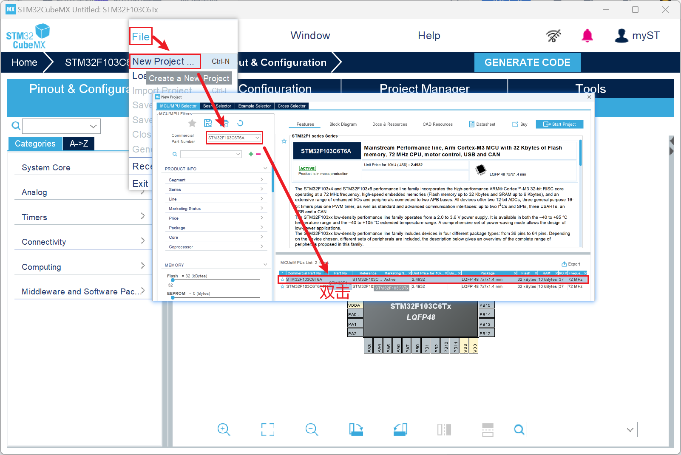Open the filter search dropdown in MCU/MPU Filters
Image resolution: width=681 pixels, height=455 pixels.
238,154
